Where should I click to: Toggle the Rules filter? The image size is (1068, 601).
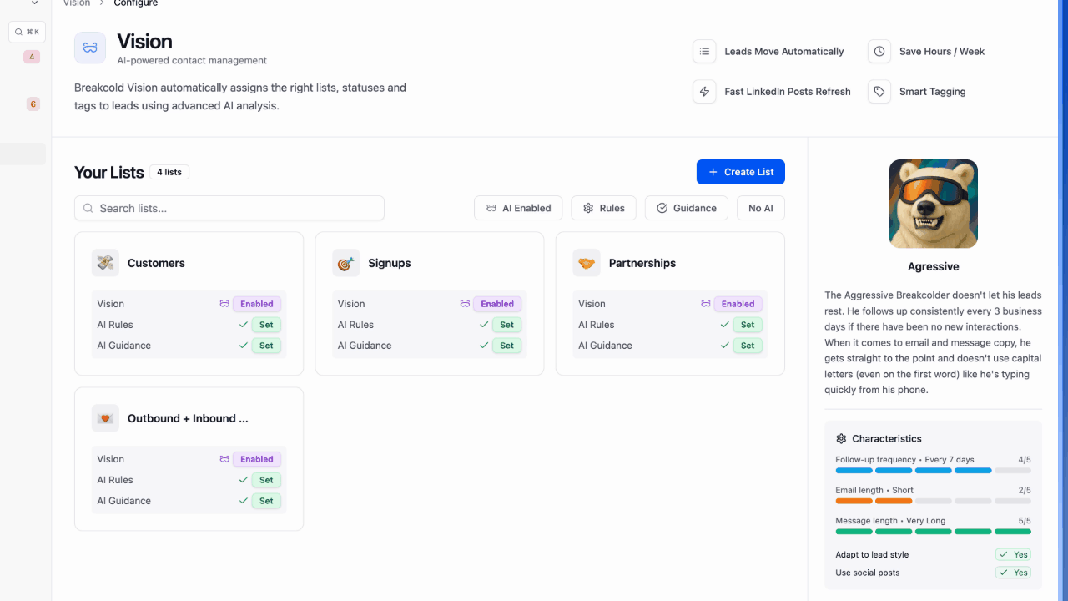click(x=603, y=208)
